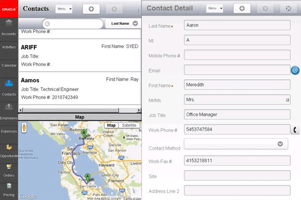The width and height of the screenshot is (301, 200).
Task: Click the Email input field
Action: coord(237,70)
